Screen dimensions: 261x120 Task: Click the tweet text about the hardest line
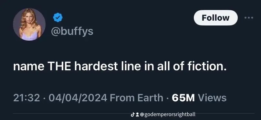coord(120,66)
